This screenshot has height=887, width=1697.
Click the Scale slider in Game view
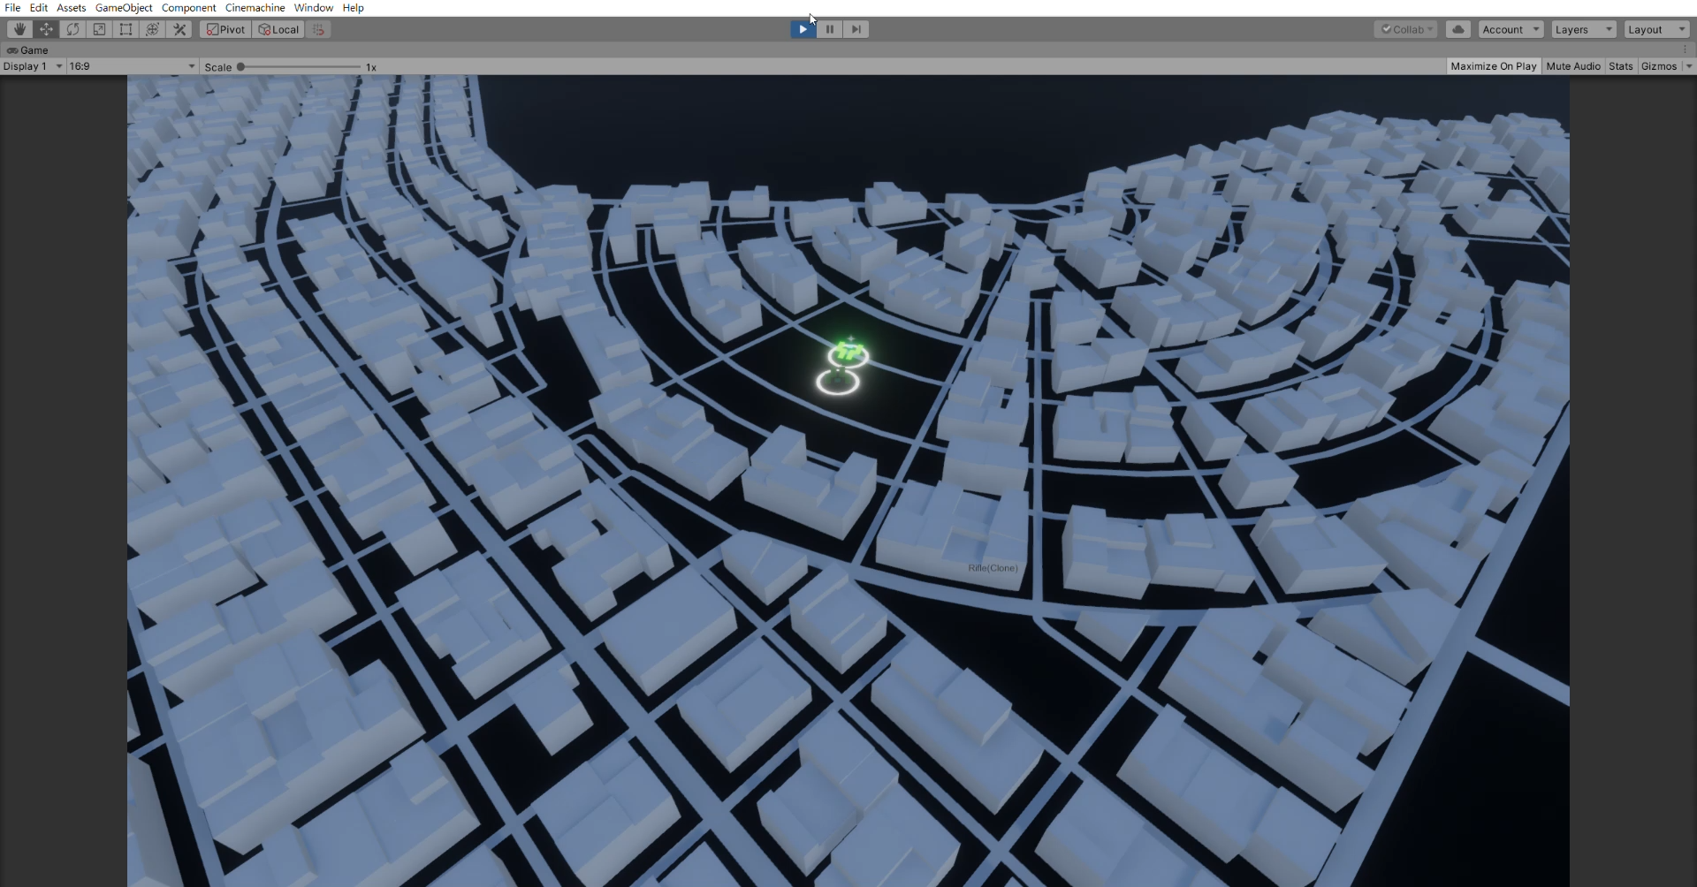301,67
